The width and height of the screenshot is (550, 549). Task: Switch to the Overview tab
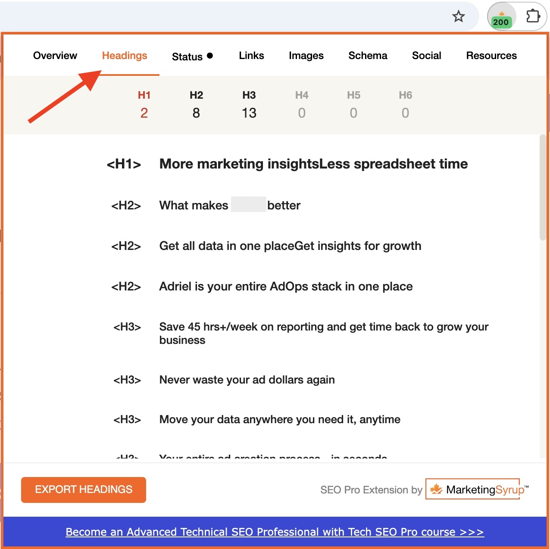tap(55, 56)
